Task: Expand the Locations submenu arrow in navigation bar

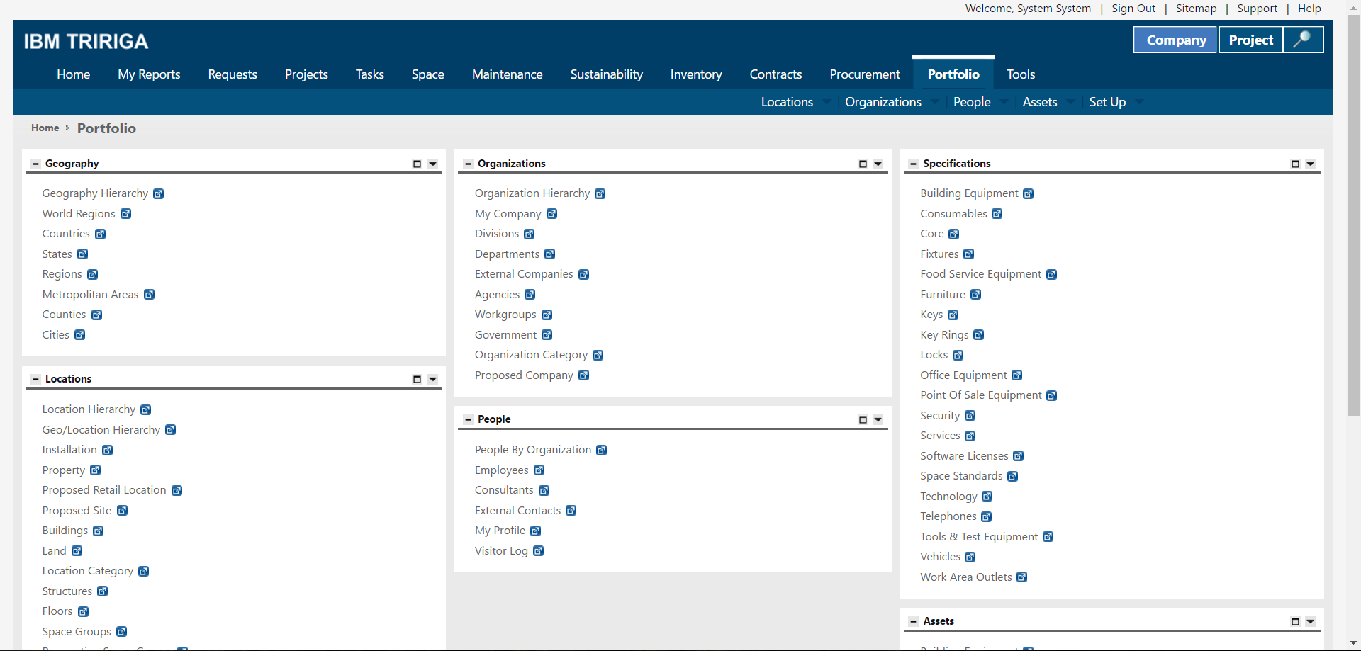Action: 827,102
